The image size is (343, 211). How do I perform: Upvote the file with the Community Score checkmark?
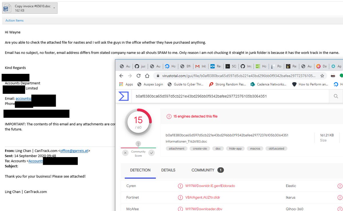coord(151,153)
